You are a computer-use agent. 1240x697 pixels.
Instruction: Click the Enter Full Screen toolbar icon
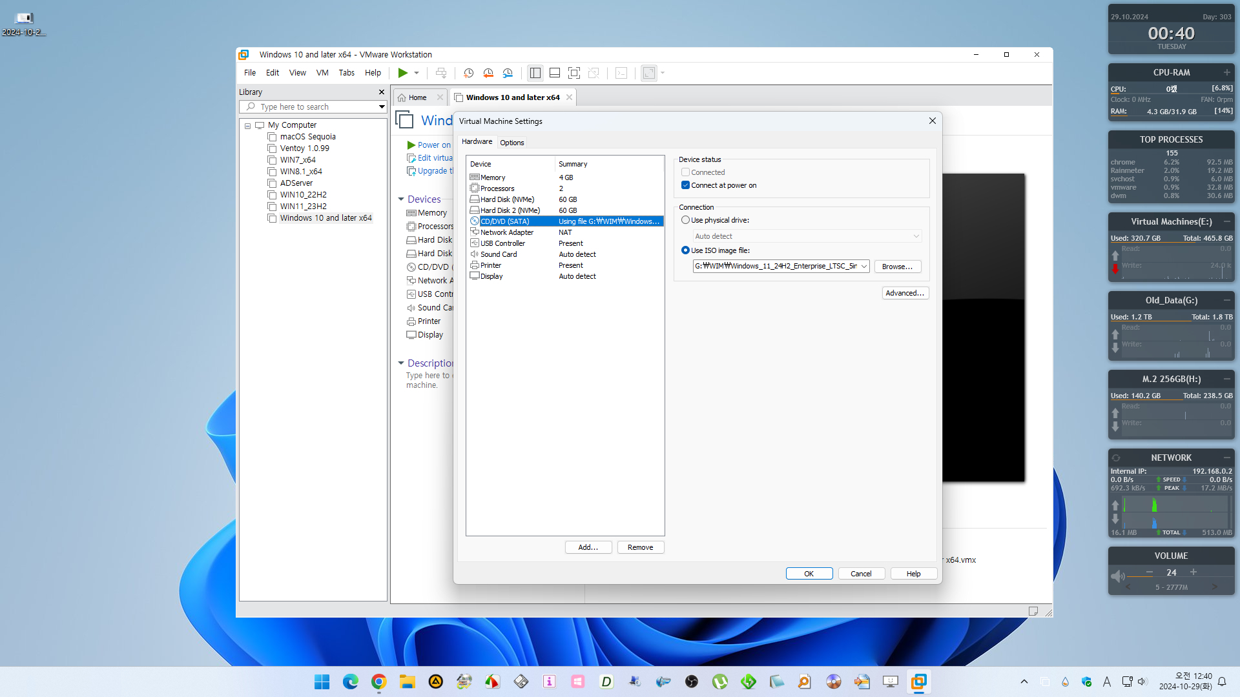tap(574, 73)
